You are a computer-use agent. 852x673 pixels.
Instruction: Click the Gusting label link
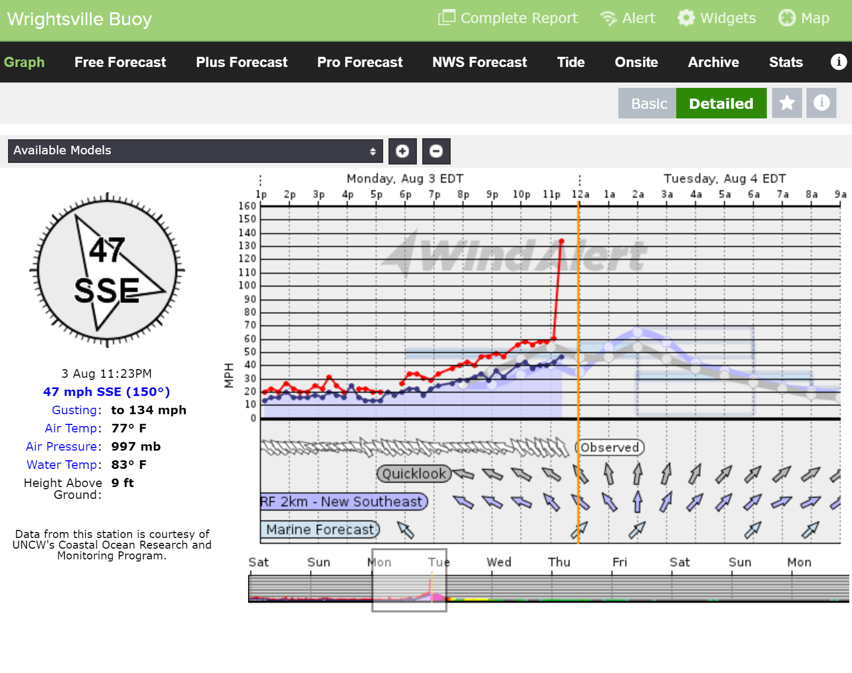pos(76,410)
